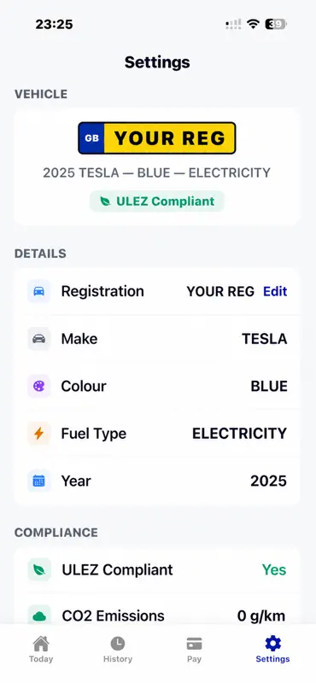Edit the registration number
The height and width of the screenshot is (683, 316).
pyautogui.click(x=275, y=291)
